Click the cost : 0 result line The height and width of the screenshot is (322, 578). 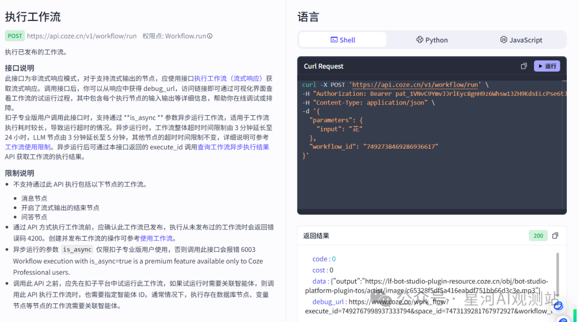point(323,270)
